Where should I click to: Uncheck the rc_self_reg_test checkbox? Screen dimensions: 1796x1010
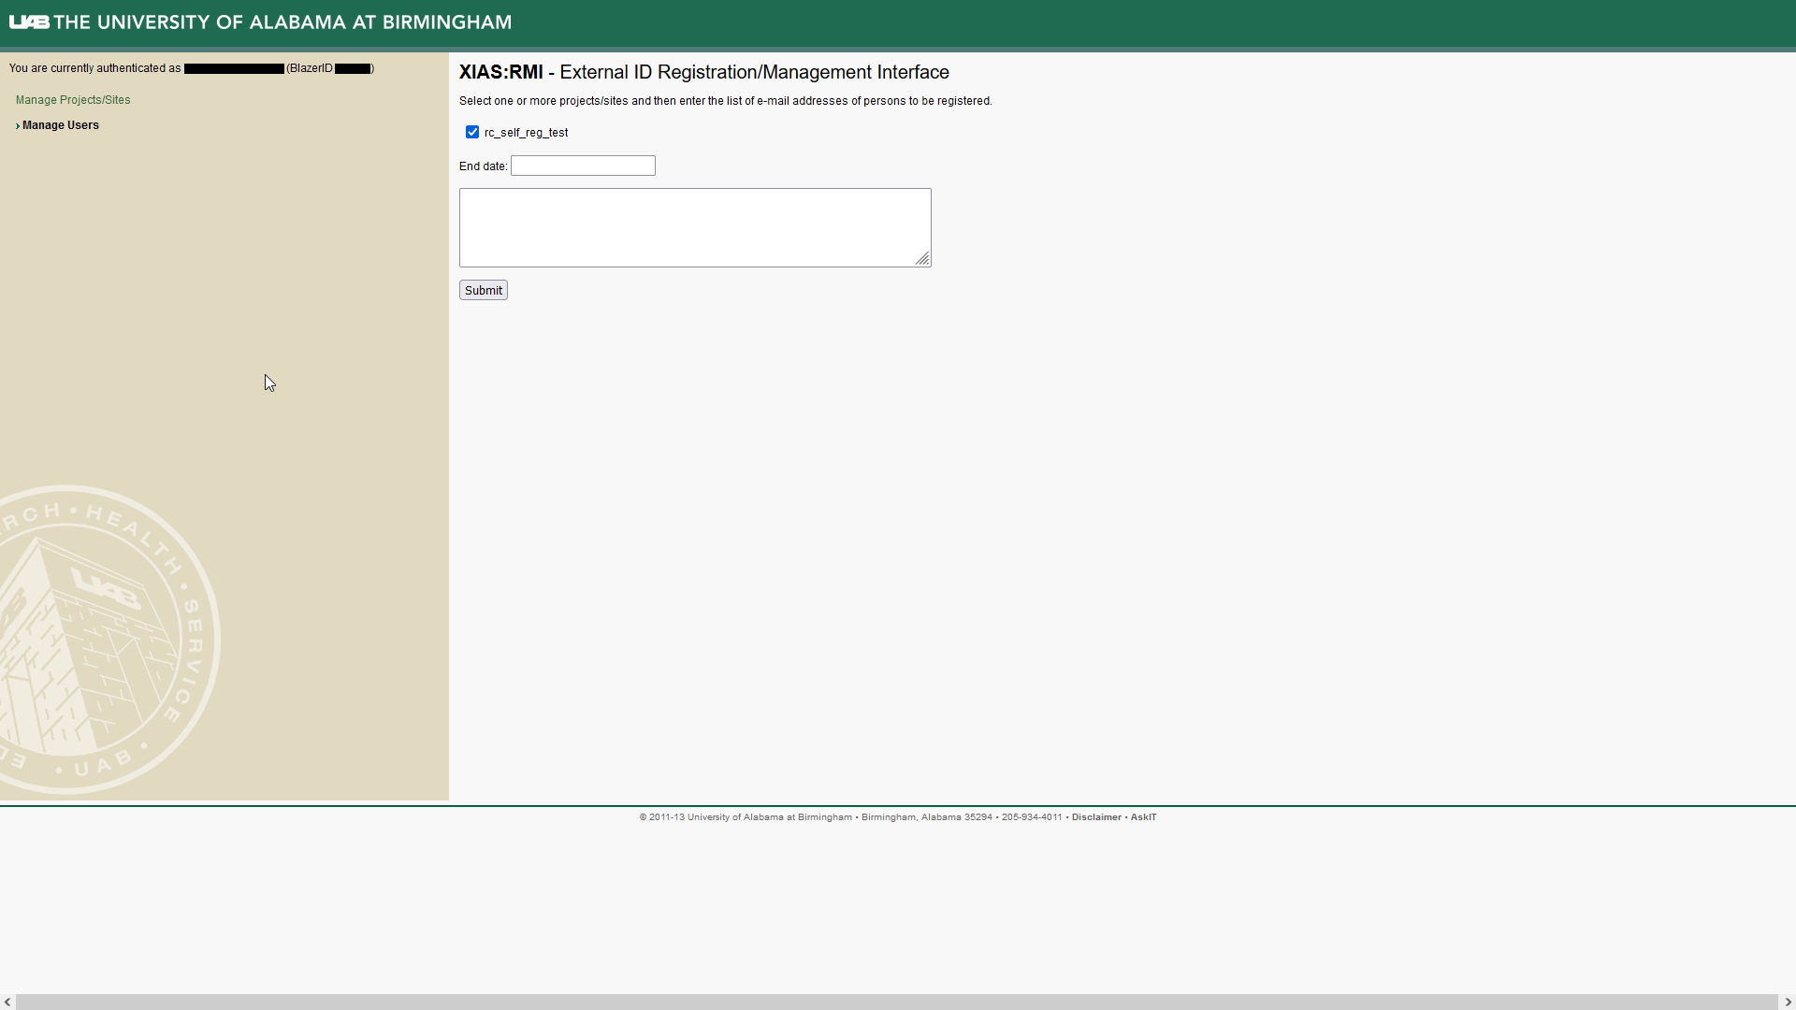(x=472, y=132)
